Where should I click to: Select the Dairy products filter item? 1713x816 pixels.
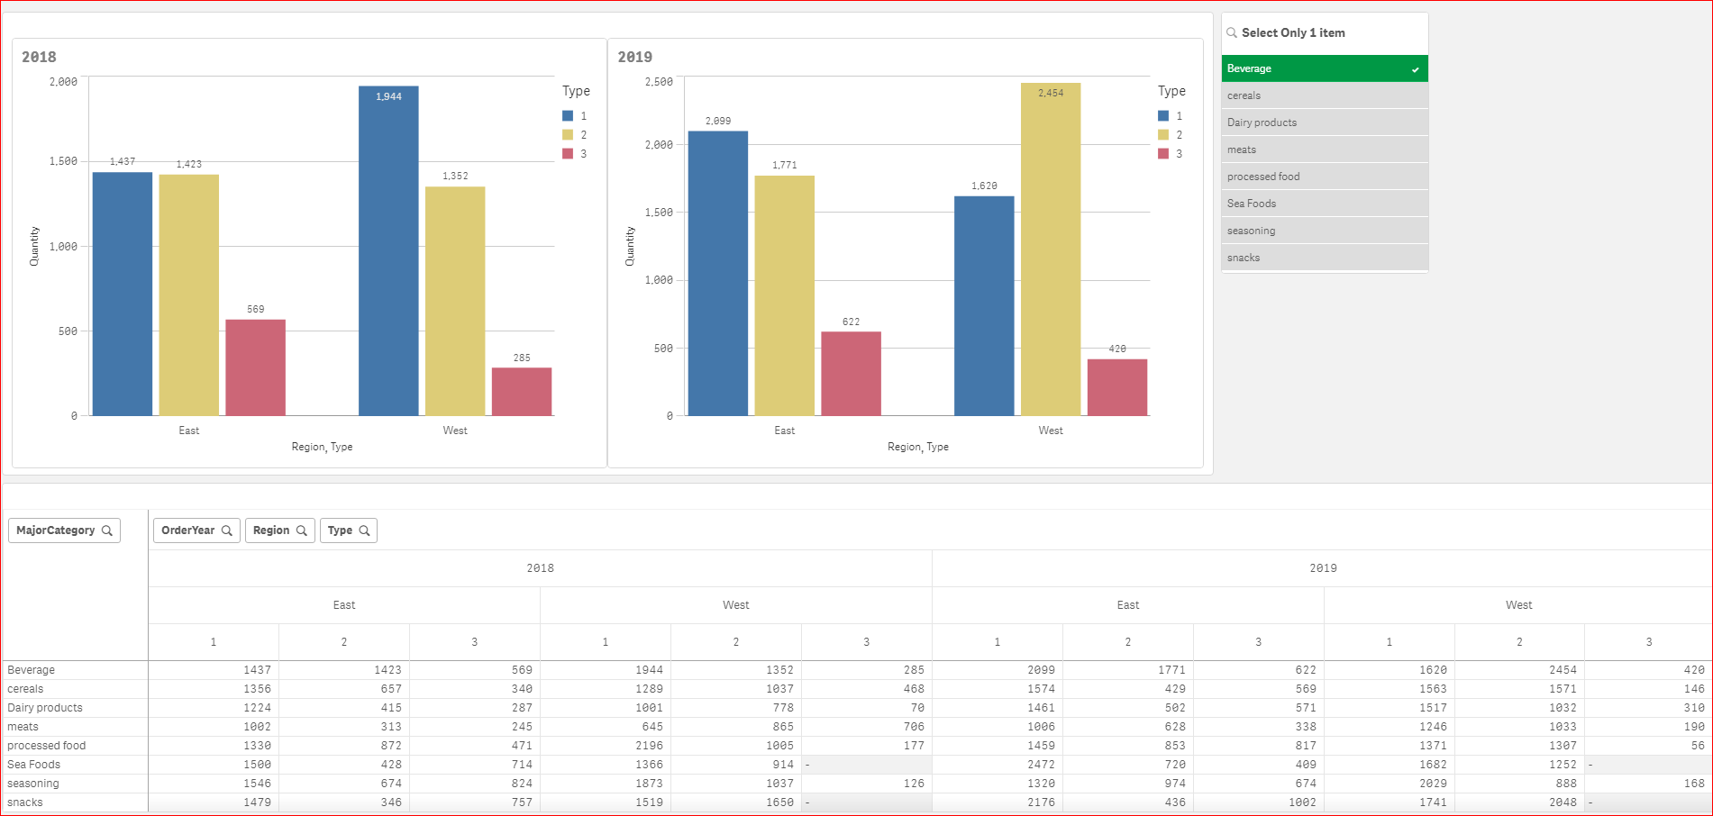point(1325,122)
